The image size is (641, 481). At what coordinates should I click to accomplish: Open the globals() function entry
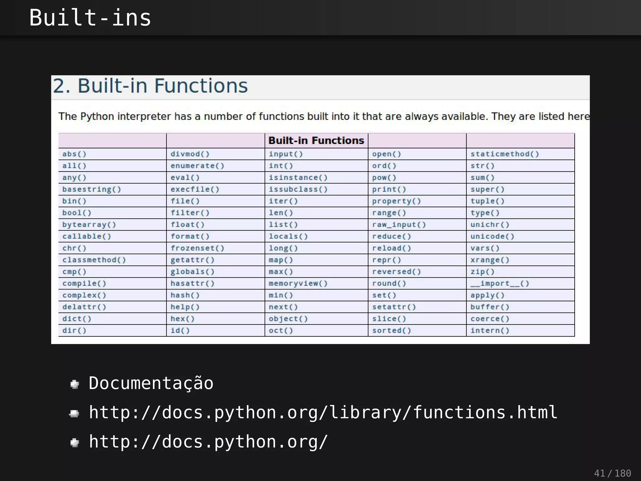(x=192, y=272)
